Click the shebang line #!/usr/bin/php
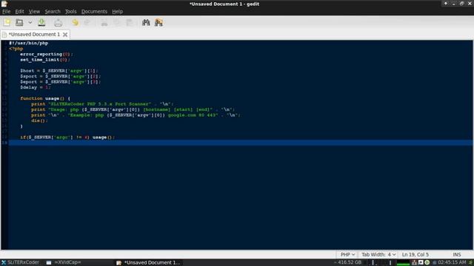Viewport: 474px width, 266px height. (28, 43)
